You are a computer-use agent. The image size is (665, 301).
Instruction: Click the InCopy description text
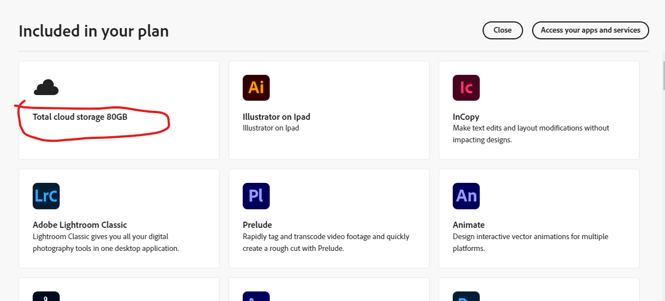pyautogui.click(x=530, y=134)
